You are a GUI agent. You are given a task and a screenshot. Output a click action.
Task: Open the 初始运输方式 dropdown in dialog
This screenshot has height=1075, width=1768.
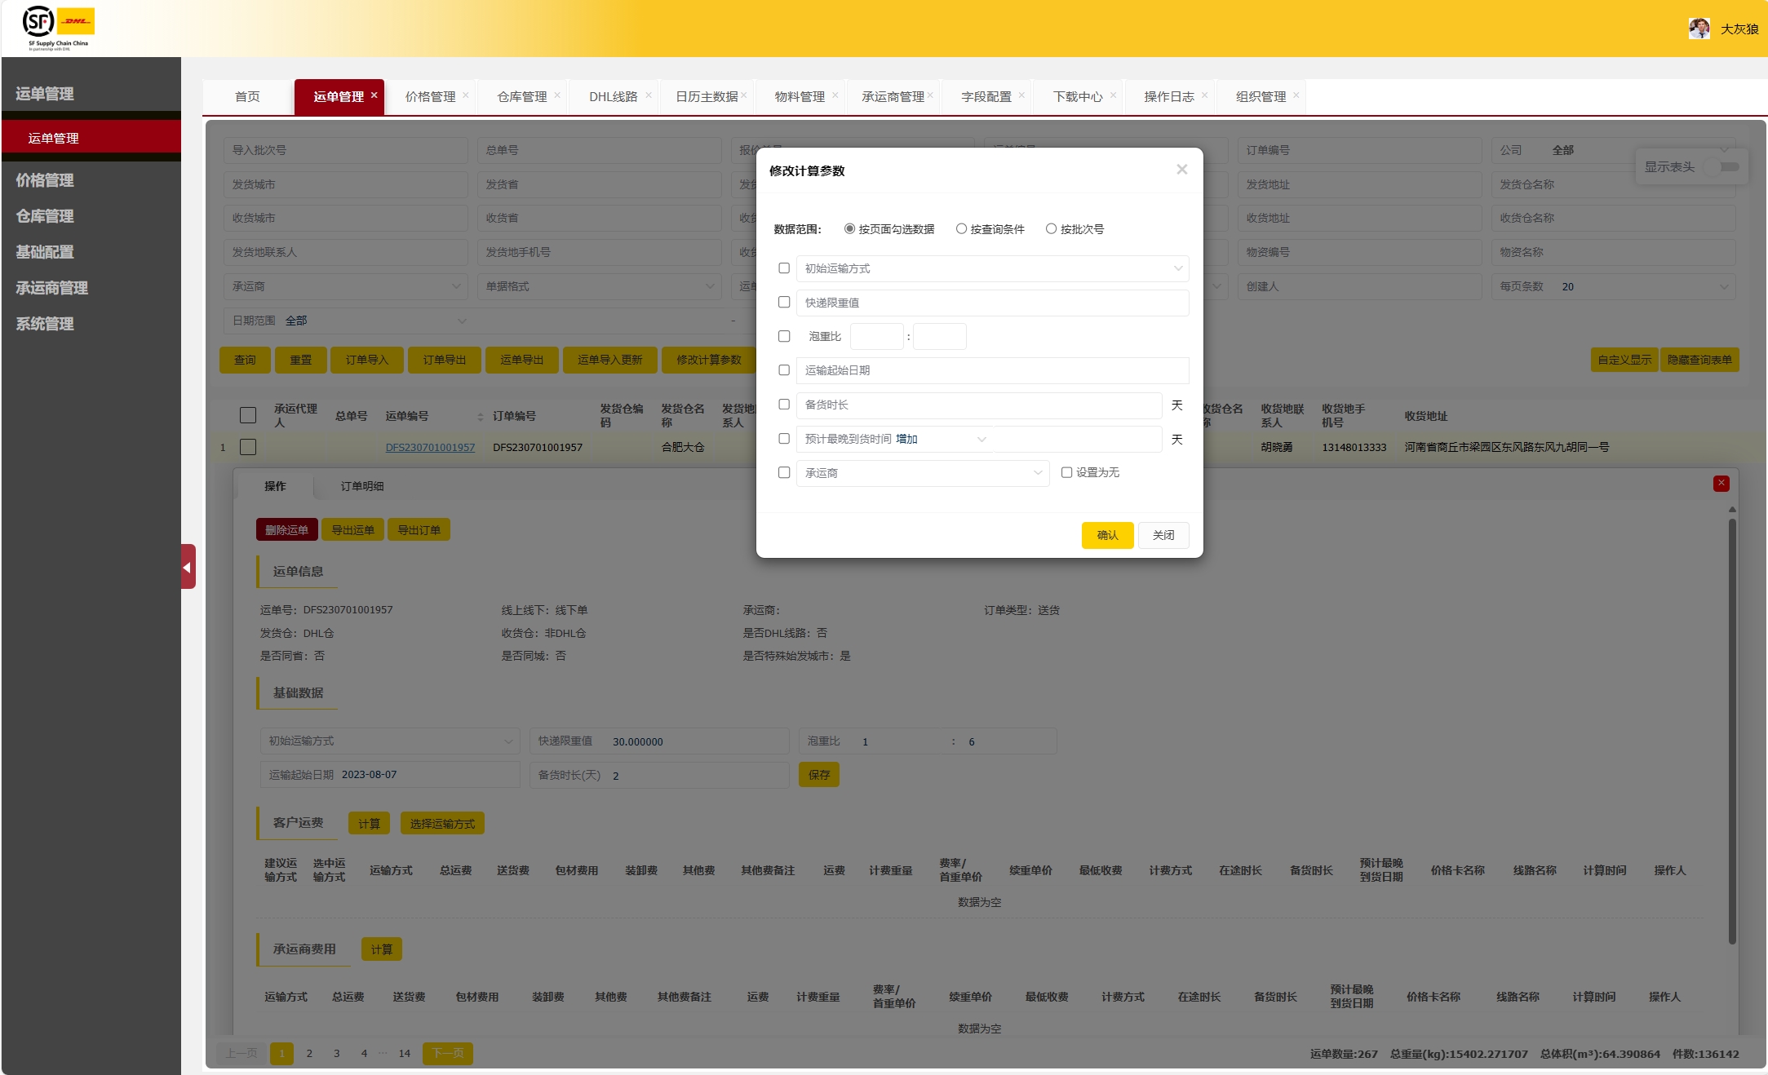tap(992, 268)
